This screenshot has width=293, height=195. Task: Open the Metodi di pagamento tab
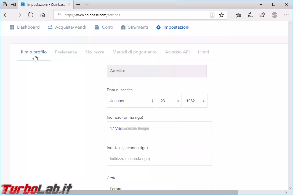point(134,52)
